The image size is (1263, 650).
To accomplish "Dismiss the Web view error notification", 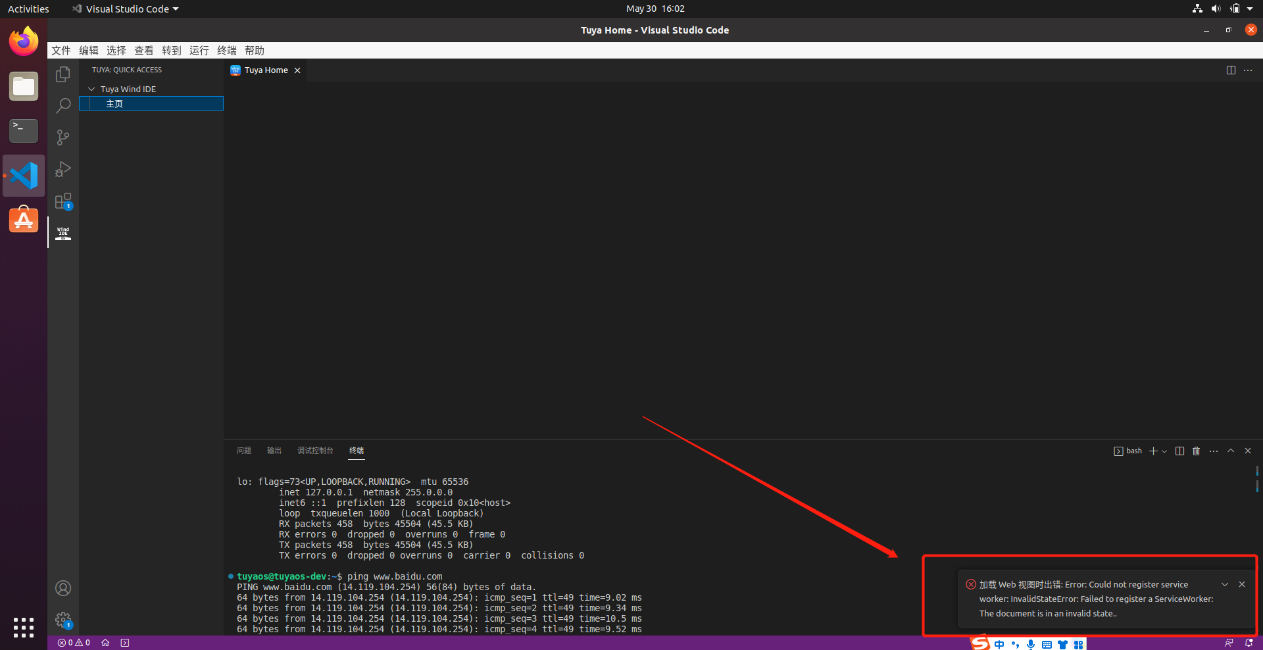I will pyautogui.click(x=1242, y=584).
